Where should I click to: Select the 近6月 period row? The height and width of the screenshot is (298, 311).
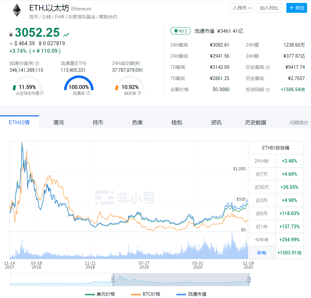(x=276, y=213)
